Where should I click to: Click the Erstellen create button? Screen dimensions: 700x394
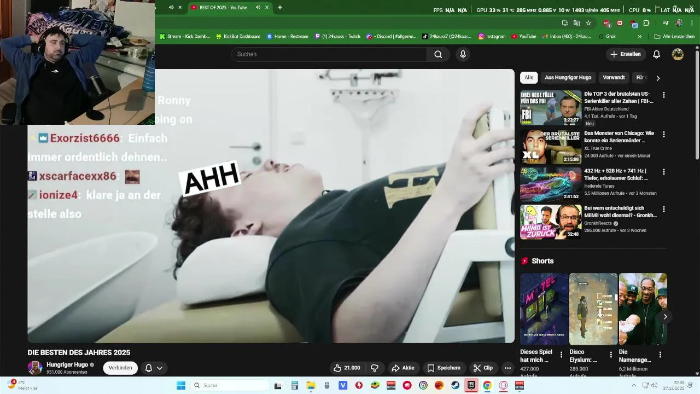(x=626, y=54)
